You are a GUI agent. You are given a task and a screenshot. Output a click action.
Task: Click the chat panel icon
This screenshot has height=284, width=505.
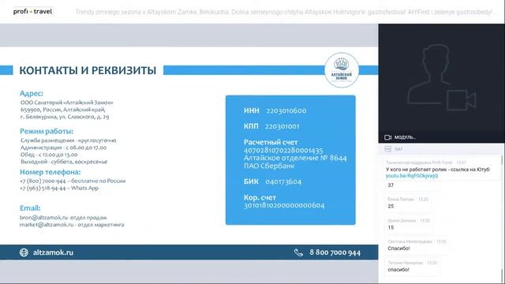point(388,149)
